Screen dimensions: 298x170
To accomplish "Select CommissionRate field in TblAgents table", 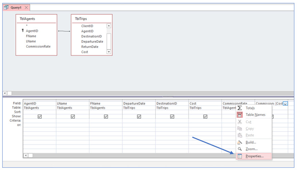I will 38,47.
